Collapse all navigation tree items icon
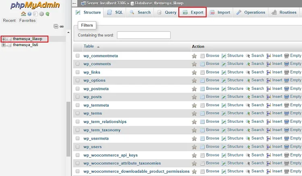Viewport: 302px width, 176px height. [x=56, y=26]
